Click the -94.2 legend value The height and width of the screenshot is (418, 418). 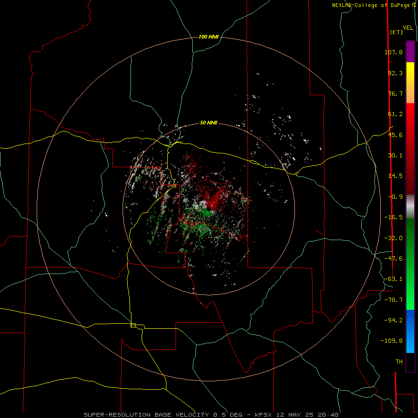[x=393, y=320]
